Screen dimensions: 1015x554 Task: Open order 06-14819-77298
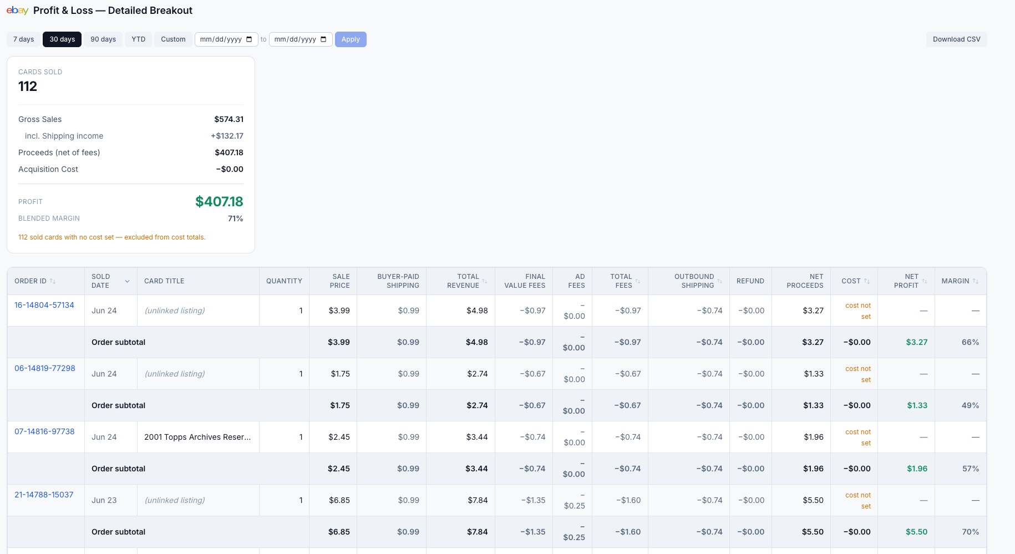[45, 368]
